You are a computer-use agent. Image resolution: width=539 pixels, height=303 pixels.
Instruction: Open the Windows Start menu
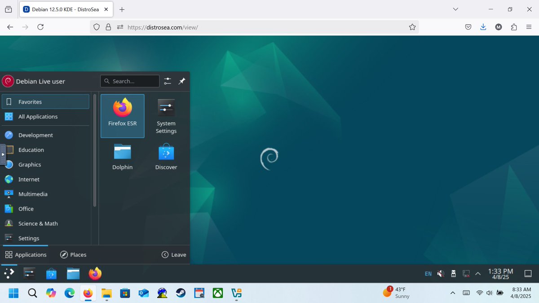13,293
